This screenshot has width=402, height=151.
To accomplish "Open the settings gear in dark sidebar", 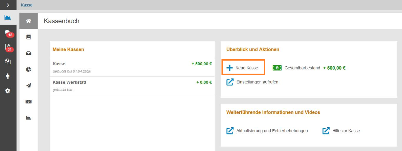I will tap(8, 91).
